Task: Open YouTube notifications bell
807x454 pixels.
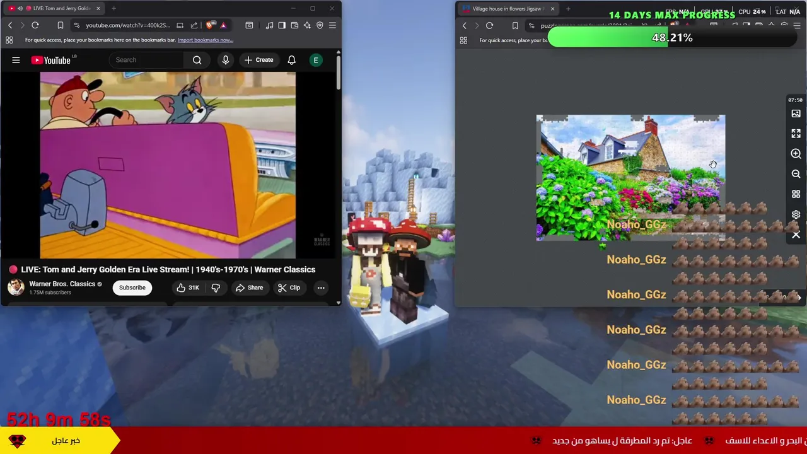Action: pyautogui.click(x=291, y=60)
